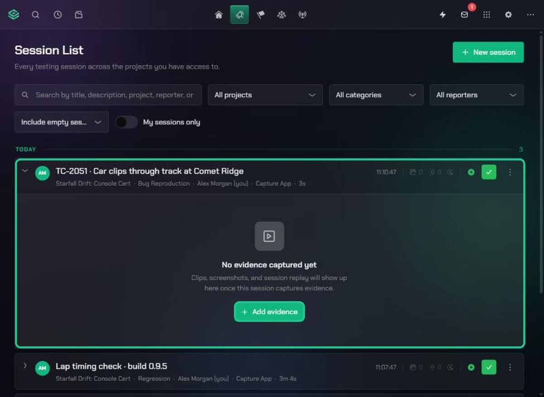Screen dimensions: 544x397
Task: Open the folder icon in the top bar
Action: coord(79,15)
